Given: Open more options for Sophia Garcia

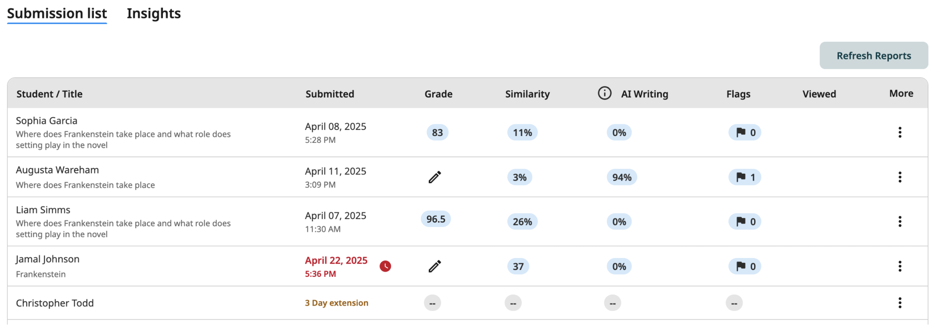Looking at the screenshot, I should [x=900, y=132].
